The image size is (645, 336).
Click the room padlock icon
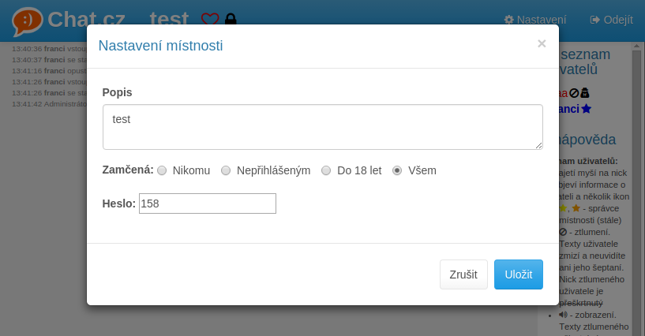tap(231, 20)
